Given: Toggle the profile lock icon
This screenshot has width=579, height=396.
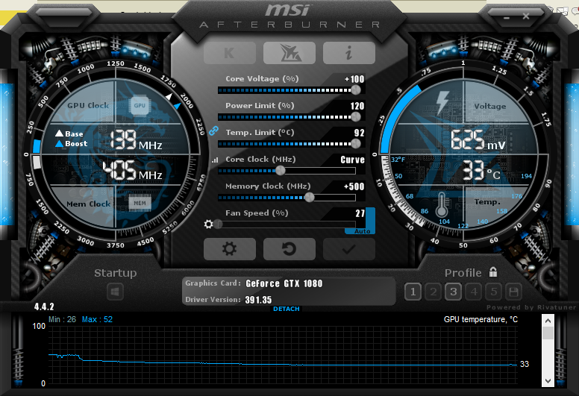Looking at the screenshot, I should [x=493, y=272].
